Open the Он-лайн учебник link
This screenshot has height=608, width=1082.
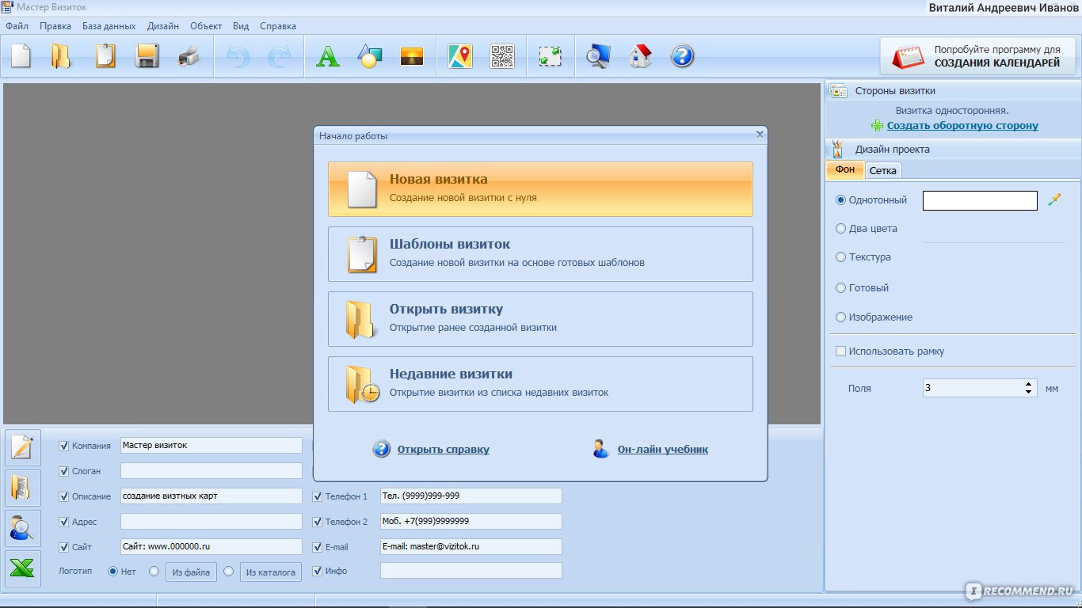(x=663, y=450)
